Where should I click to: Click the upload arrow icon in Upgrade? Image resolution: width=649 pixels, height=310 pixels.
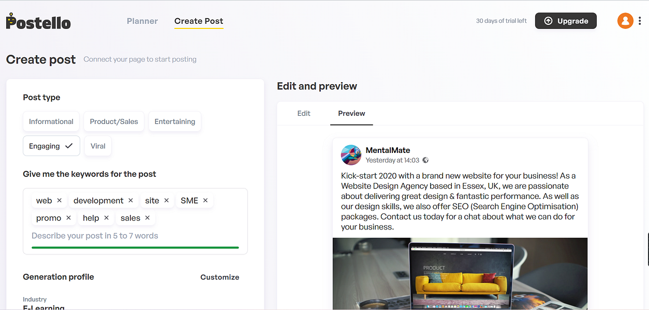point(548,21)
